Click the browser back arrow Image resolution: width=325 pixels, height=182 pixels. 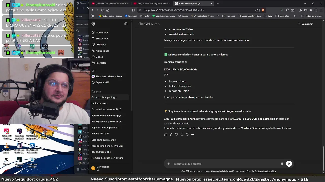[x=92, y=10]
